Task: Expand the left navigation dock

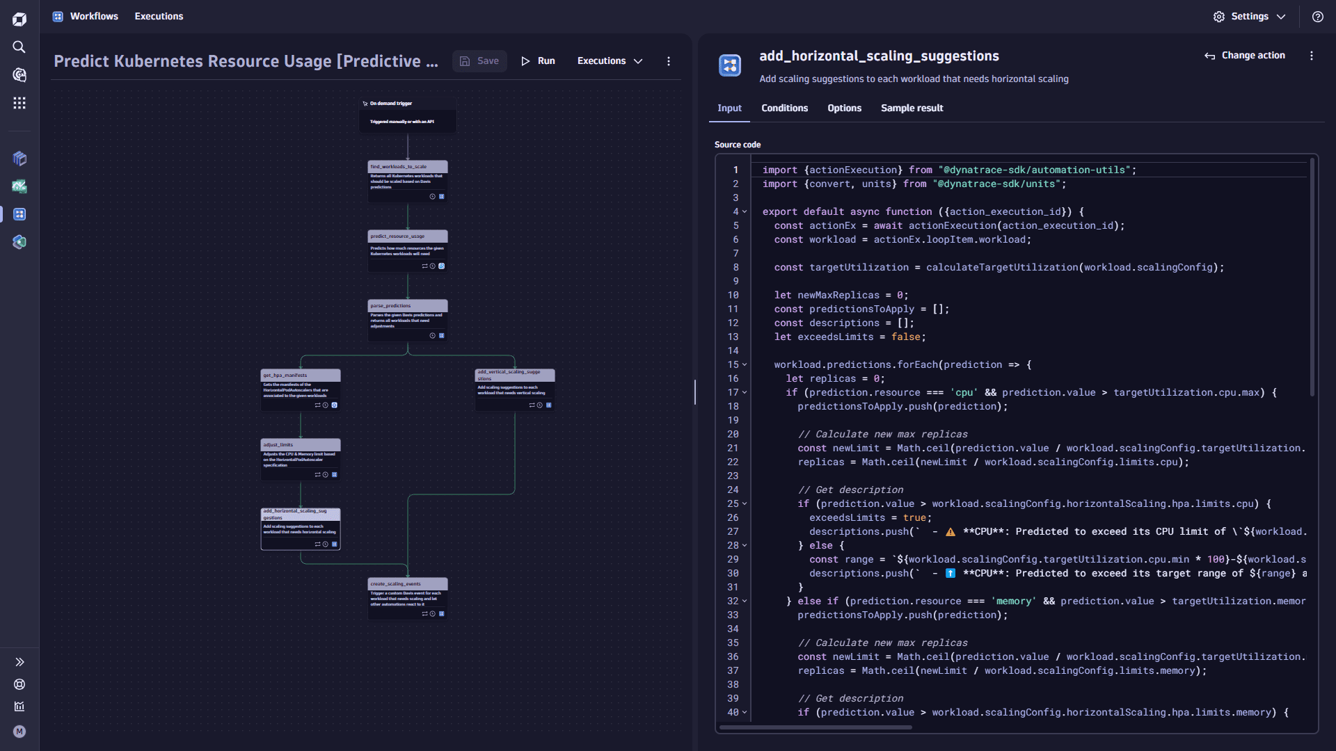Action: [19, 662]
